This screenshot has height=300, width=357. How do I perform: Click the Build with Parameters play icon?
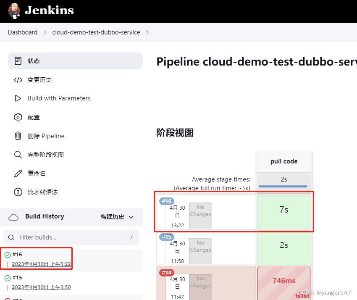click(18, 98)
